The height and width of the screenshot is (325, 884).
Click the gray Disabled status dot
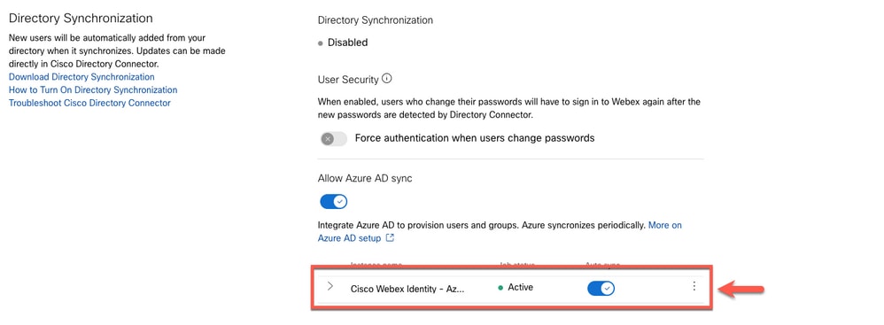point(321,43)
